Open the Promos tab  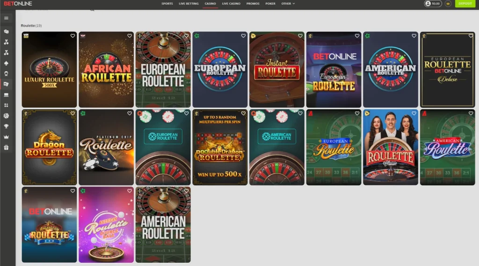253,4
